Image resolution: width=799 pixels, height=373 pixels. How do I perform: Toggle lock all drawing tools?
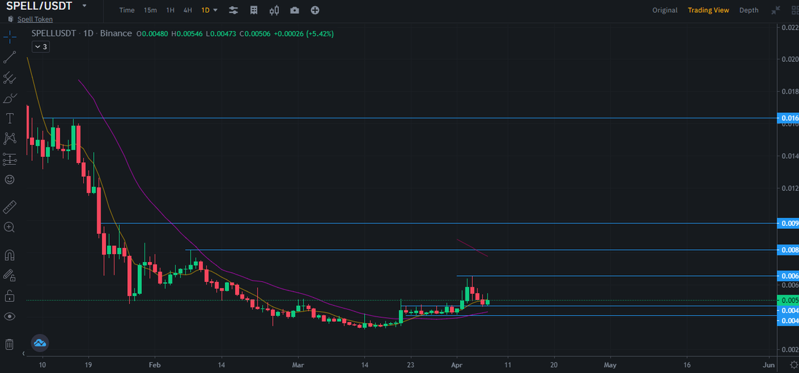coord(9,295)
